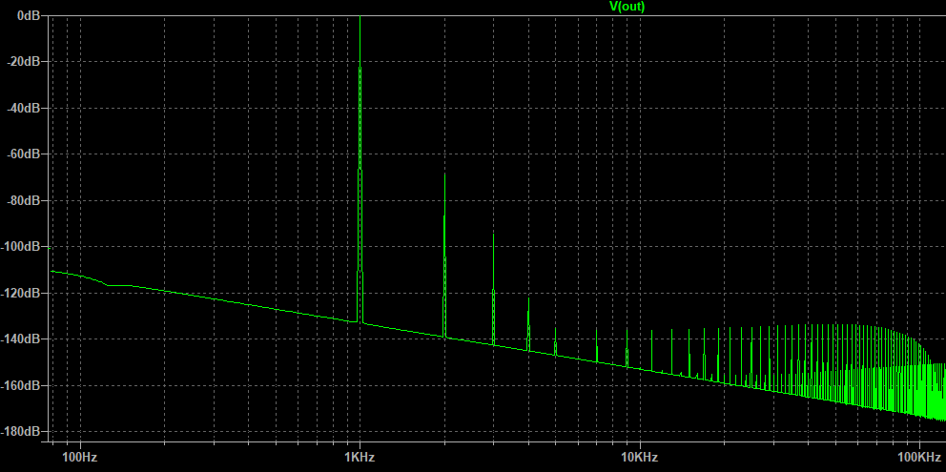
Task: Select the -160dB axis label
Action: [x=21, y=385]
